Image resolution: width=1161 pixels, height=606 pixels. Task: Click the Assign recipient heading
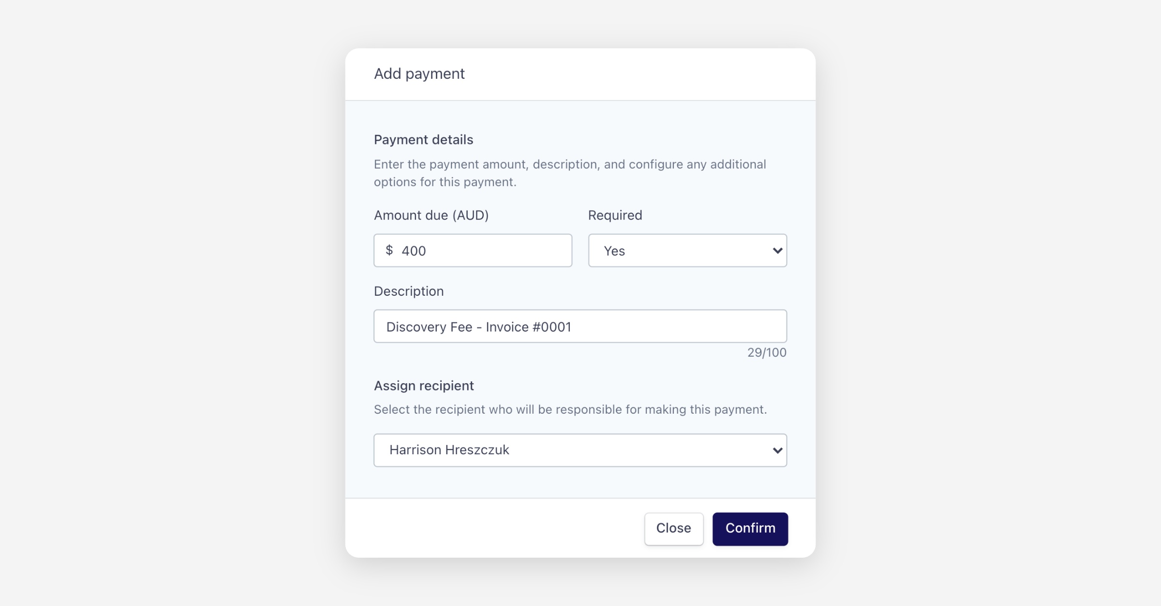[424, 386]
